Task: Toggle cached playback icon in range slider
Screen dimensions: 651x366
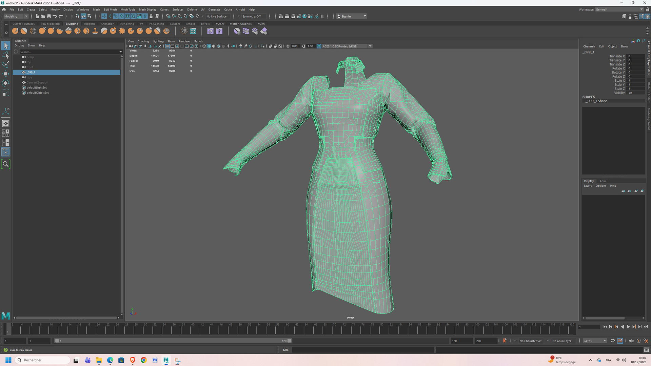Action: [620, 341]
